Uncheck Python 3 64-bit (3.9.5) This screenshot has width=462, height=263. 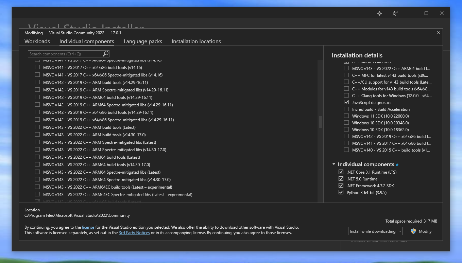[x=341, y=192]
